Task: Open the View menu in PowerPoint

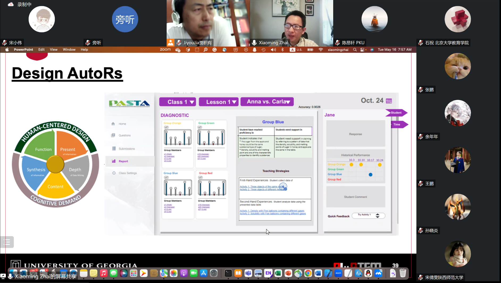Action: pos(53,50)
